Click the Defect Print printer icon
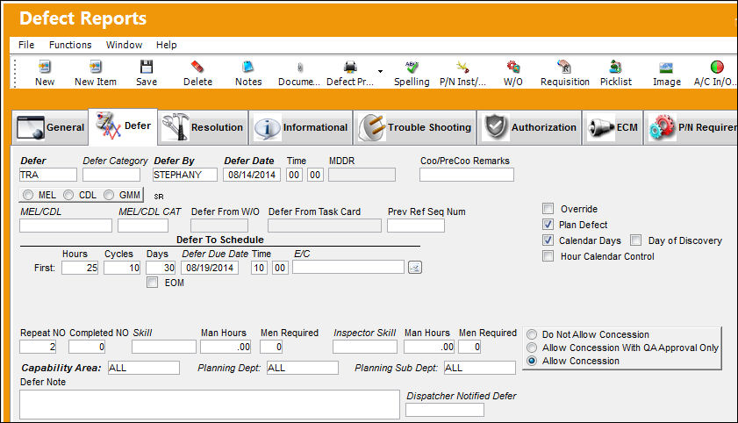This screenshot has height=423, width=738. pos(350,67)
